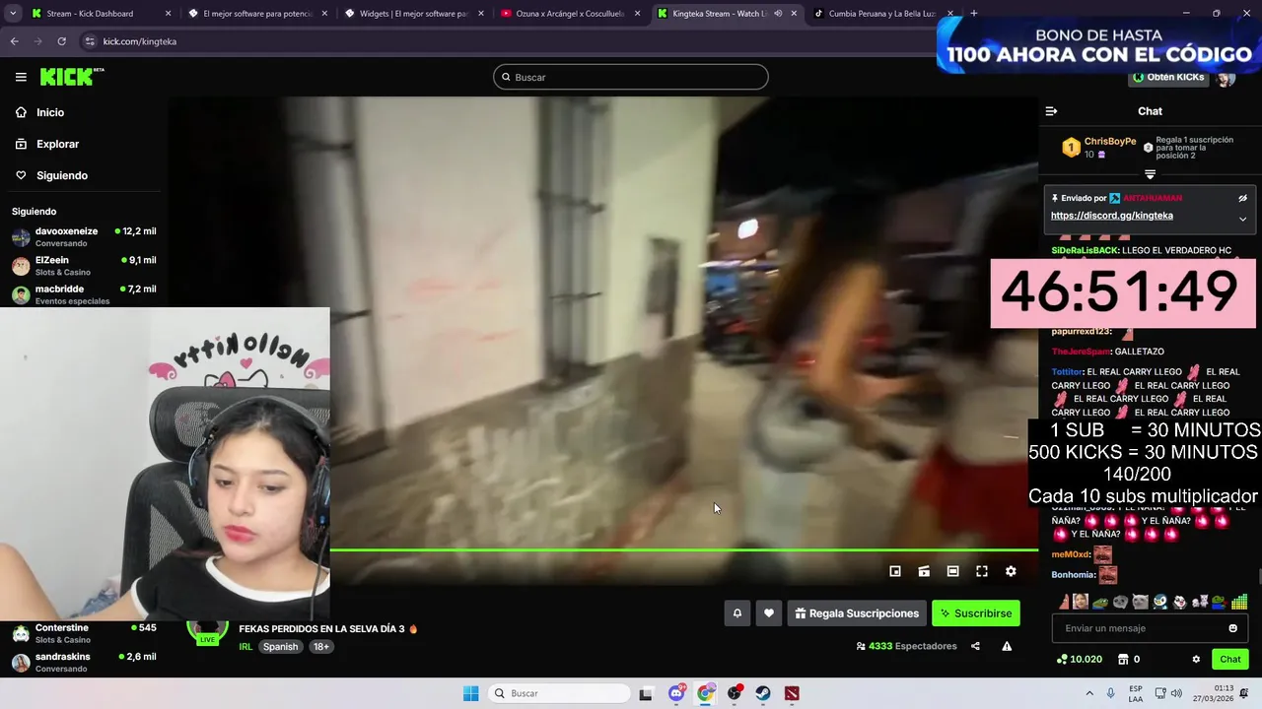This screenshot has height=709, width=1262.
Task: Click the kick.com/kingteka address bar
Action: click(x=140, y=41)
